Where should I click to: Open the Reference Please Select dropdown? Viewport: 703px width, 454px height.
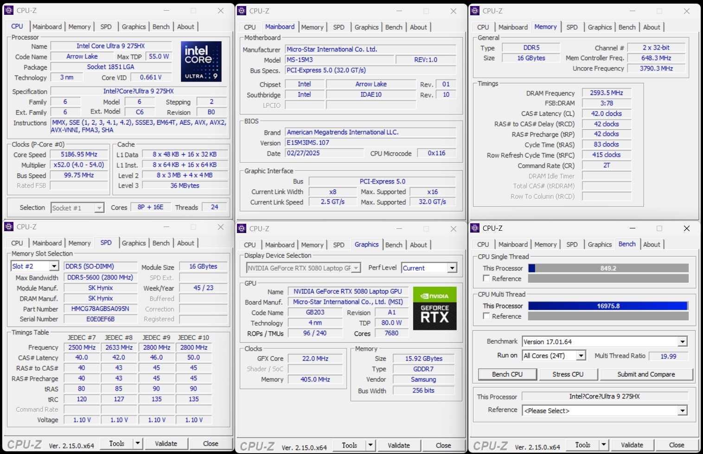tap(682, 411)
